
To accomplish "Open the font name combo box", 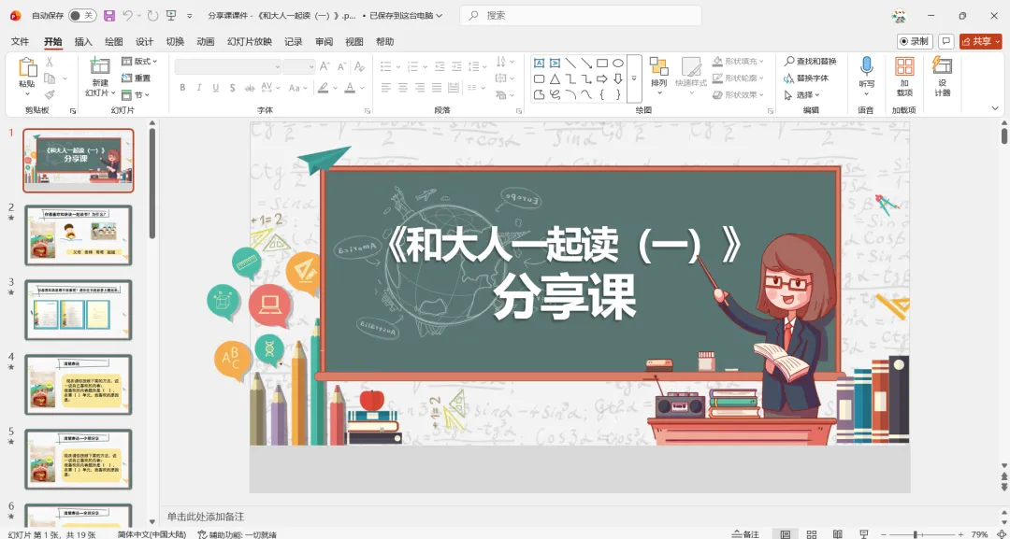I will click(228, 66).
